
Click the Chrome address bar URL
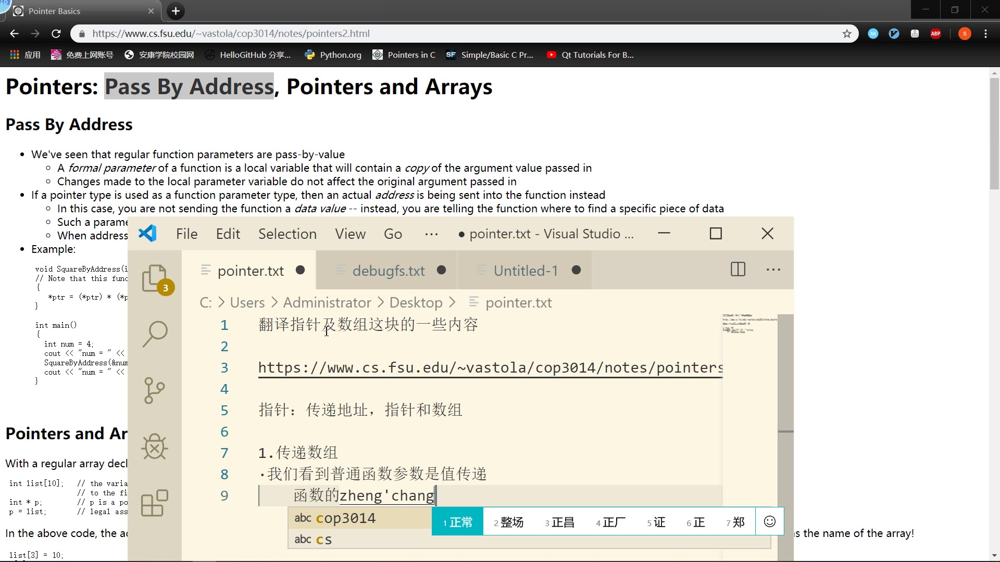tap(231, 34)
